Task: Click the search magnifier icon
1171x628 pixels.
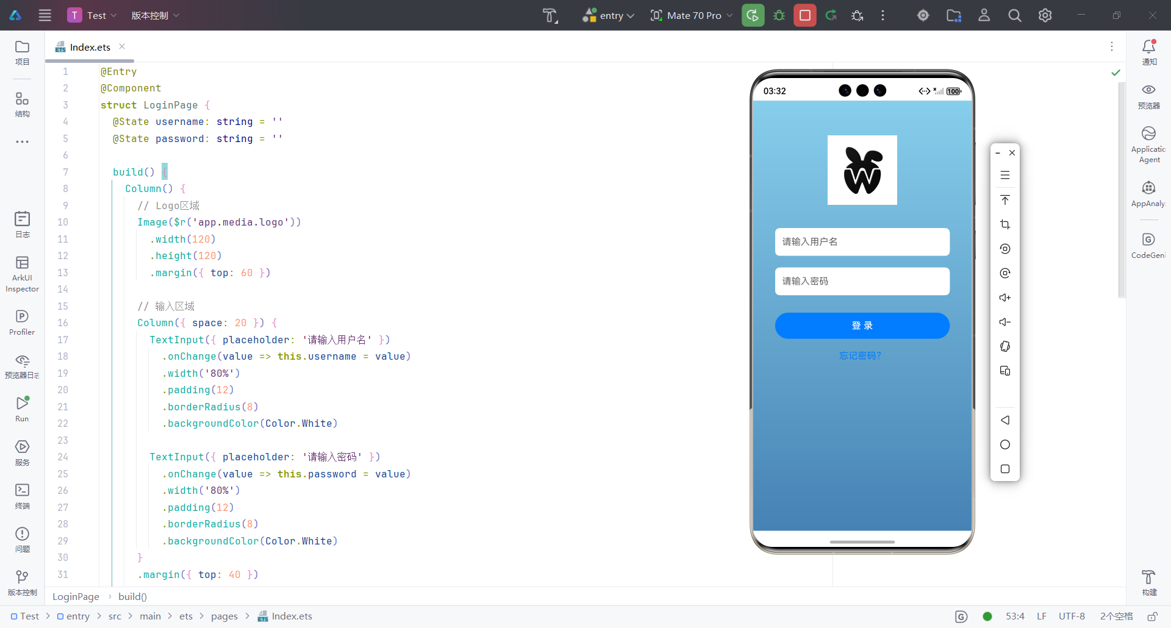Action: coord(1015,15)
